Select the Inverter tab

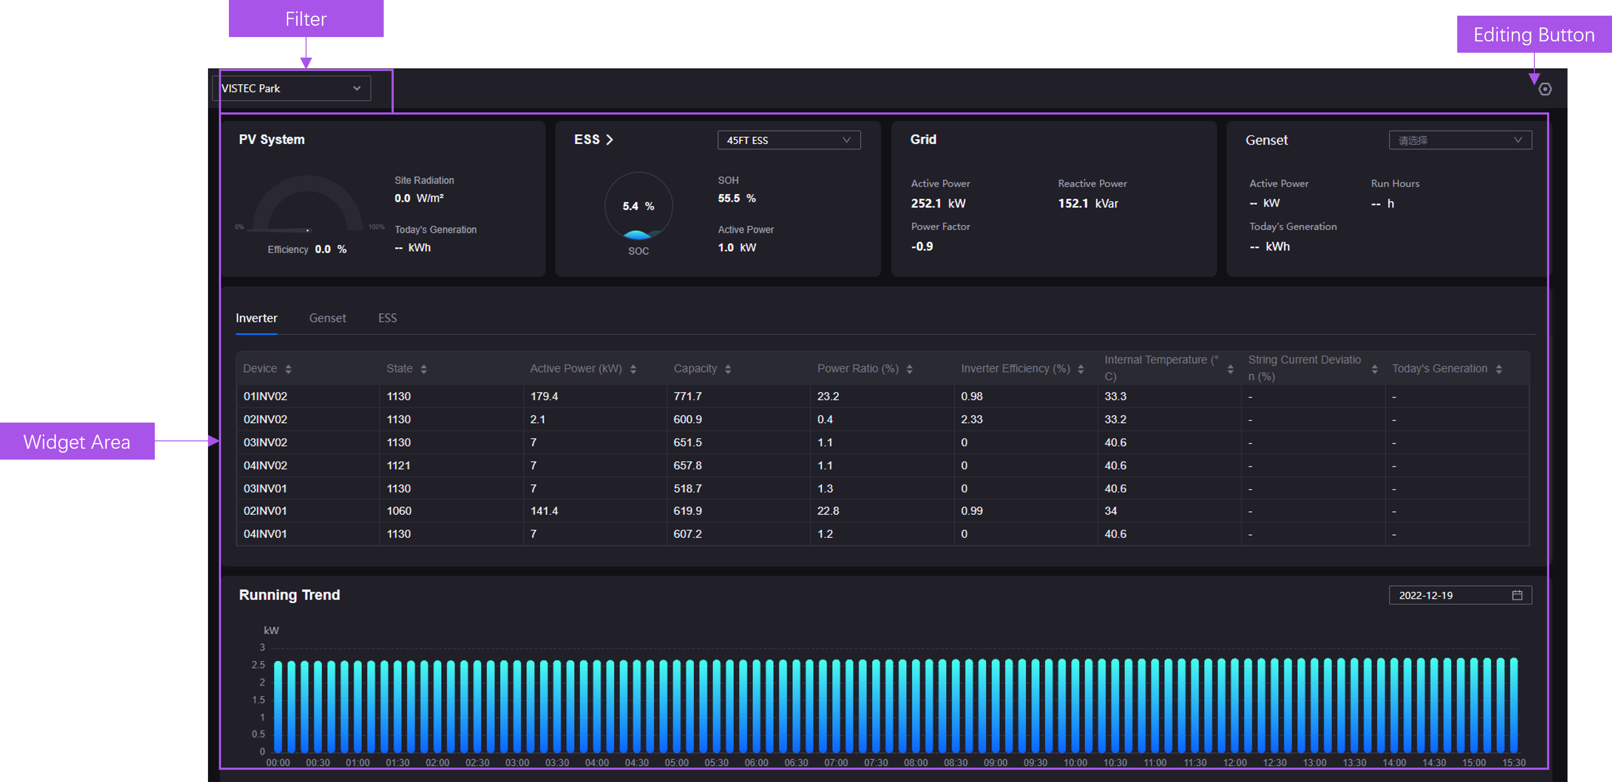pyautogui.click(x=256, y=318)
